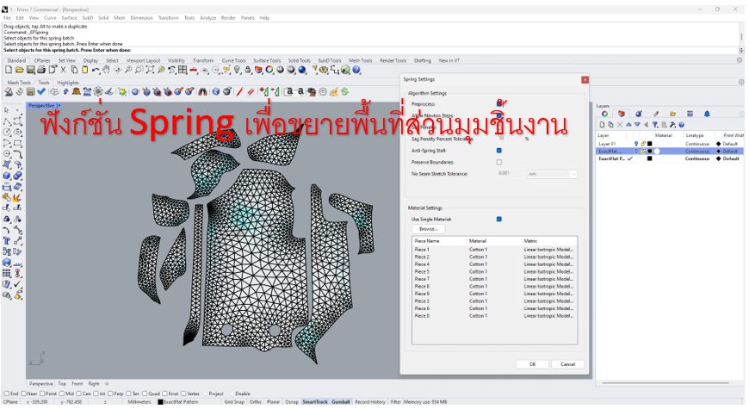749x409 pixels.
Task: Click the blue sphere Render icon
Action: click(x=302, y=71)
